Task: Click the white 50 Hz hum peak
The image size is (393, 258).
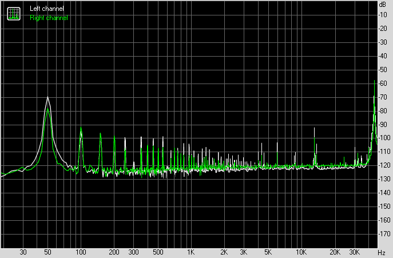Action: [x=47, y=97]
